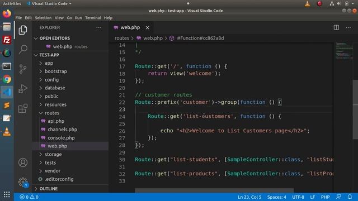The image size is (358, 201).
Task: Open the Source Control view
Action: pos(23,69)
